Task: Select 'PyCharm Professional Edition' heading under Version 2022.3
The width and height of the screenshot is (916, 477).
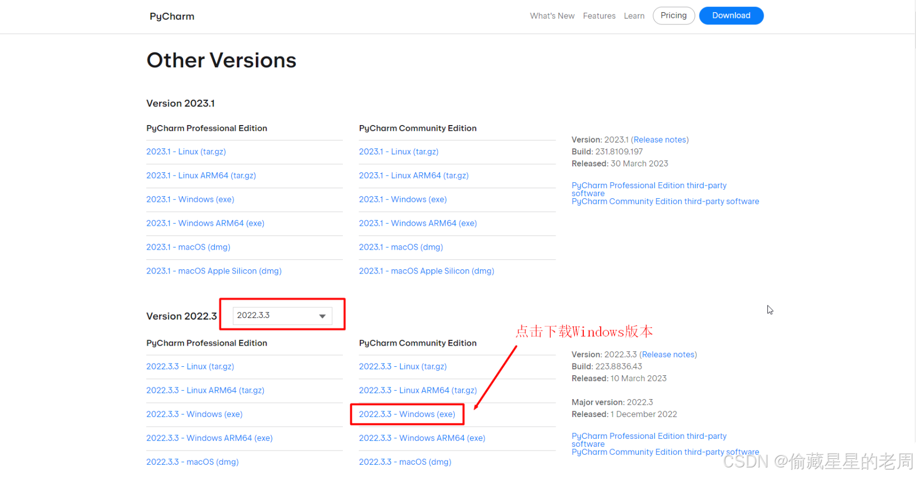Action: (207, 343)
